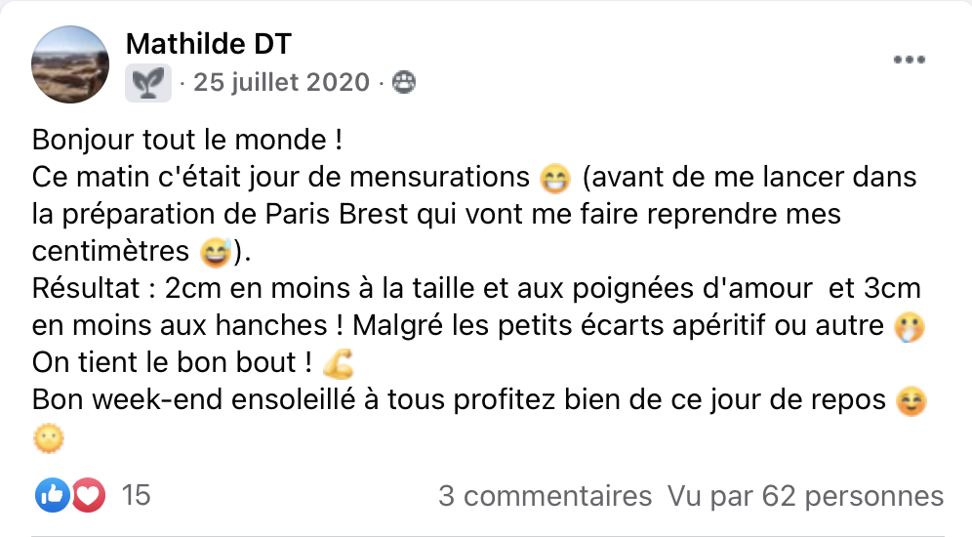
Task: Open the Vu par 62 personnes list
Action: pyautogui.click(x=806, y=496)
